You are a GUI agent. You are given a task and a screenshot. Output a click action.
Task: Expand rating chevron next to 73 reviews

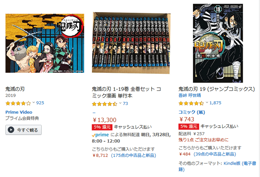tap(120, 103)
